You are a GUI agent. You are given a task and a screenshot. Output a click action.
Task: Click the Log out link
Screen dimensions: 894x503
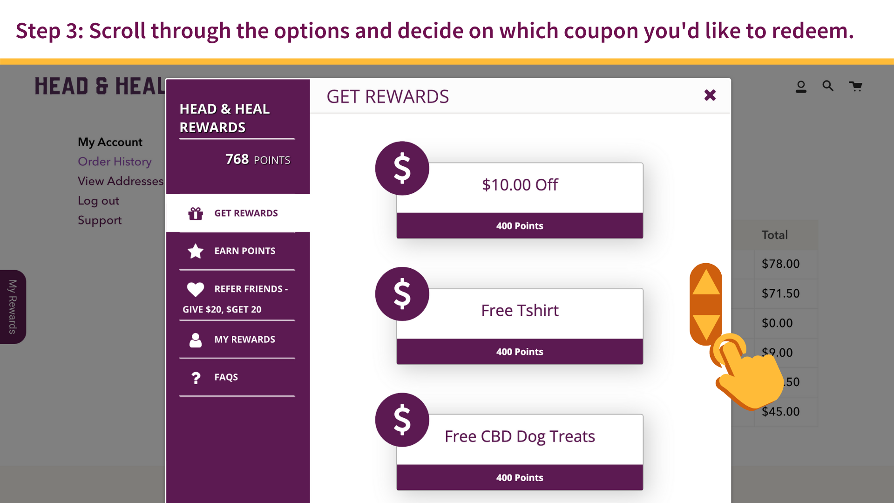98,201
